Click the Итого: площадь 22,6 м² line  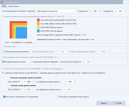(x=61, y=35)
